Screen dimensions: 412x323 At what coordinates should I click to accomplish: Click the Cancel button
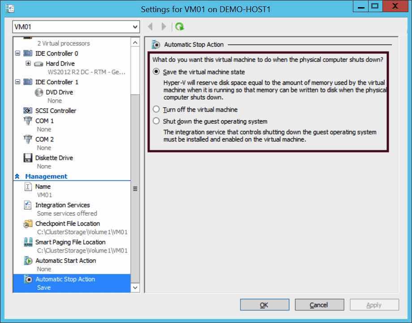[319, 305]
